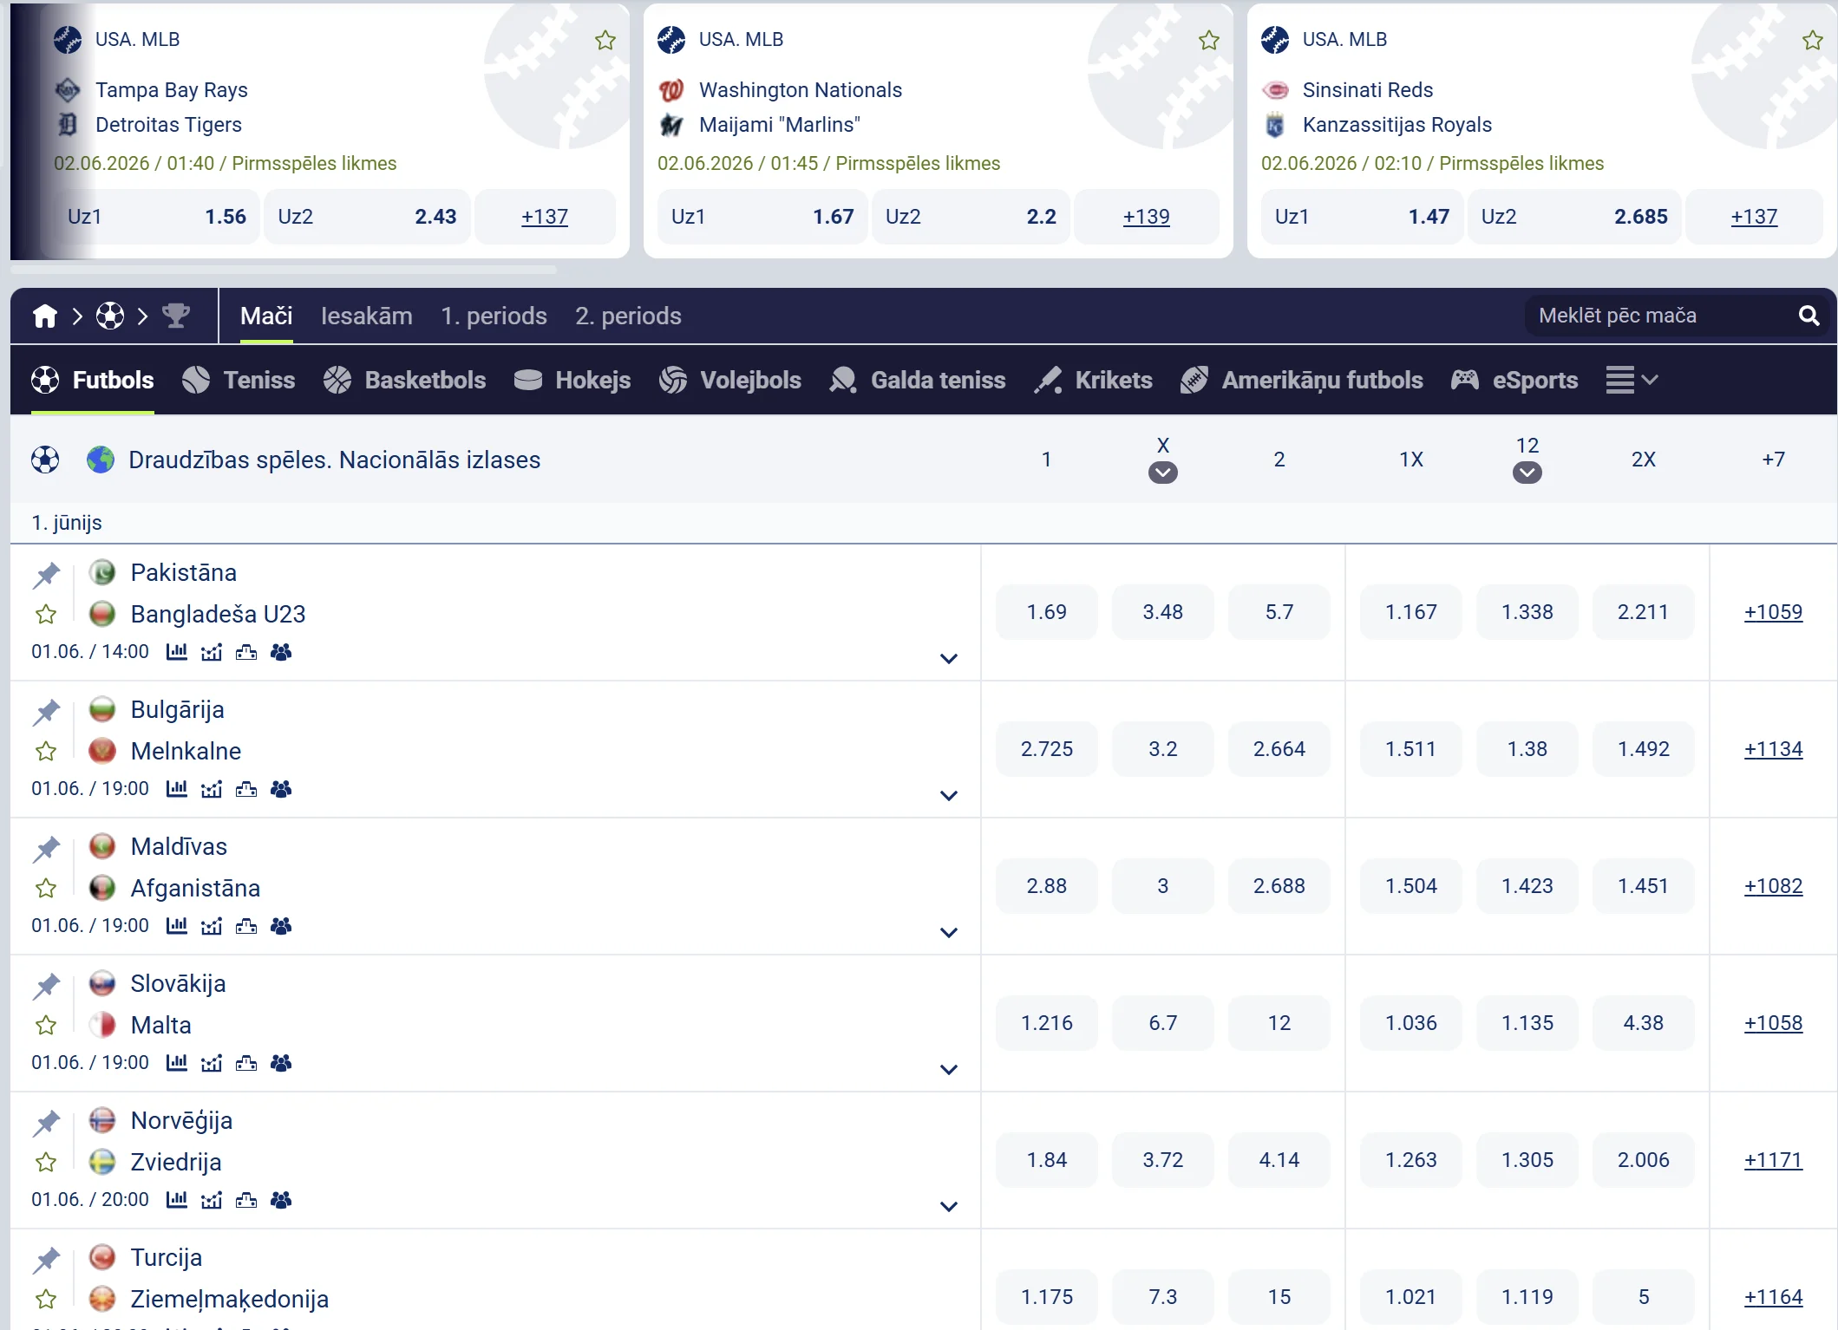Open Draudzības spēles. Nacionālās izlases league
This screenshot has width=1838, height=1330.
pyautogui.click(x=335, y=460)
